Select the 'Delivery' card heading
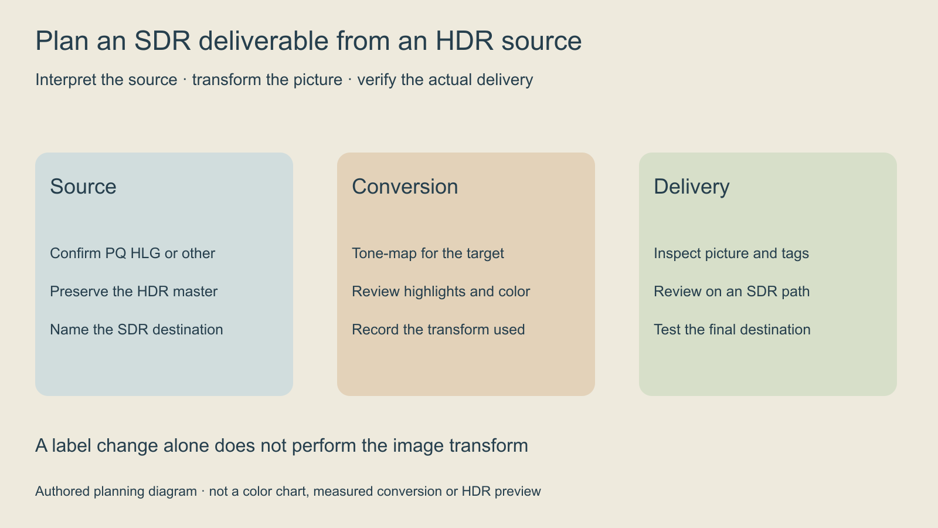This screenshot has width=938, height=528. point(692,187)
